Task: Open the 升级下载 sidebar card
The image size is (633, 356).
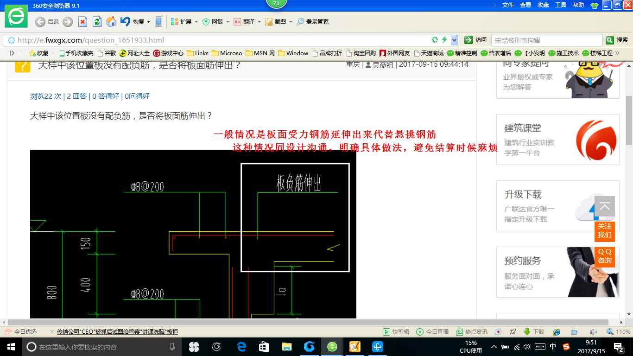Action: (x=558, y=206)
